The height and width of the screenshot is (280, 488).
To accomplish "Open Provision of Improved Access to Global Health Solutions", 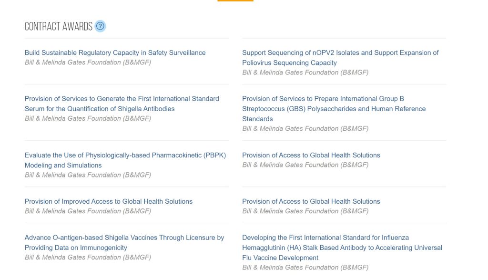I will click(109, 201).
